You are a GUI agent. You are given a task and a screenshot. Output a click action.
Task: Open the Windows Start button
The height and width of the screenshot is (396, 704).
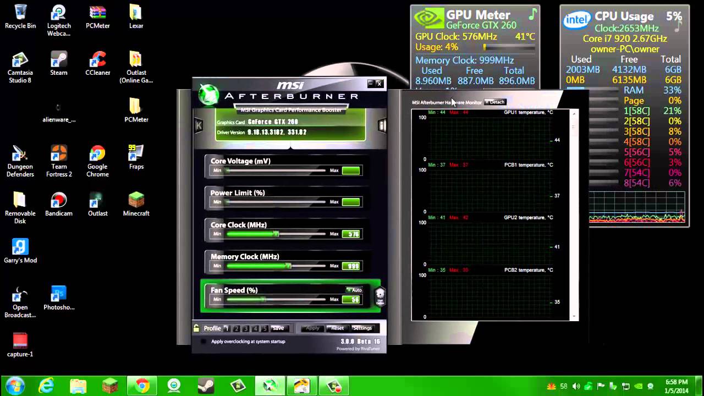15,386
